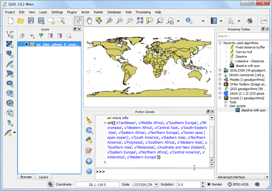Click the layer's color symbol swatch
The width and height of the screenshot is (272, 191).
[x=32, y=44]
